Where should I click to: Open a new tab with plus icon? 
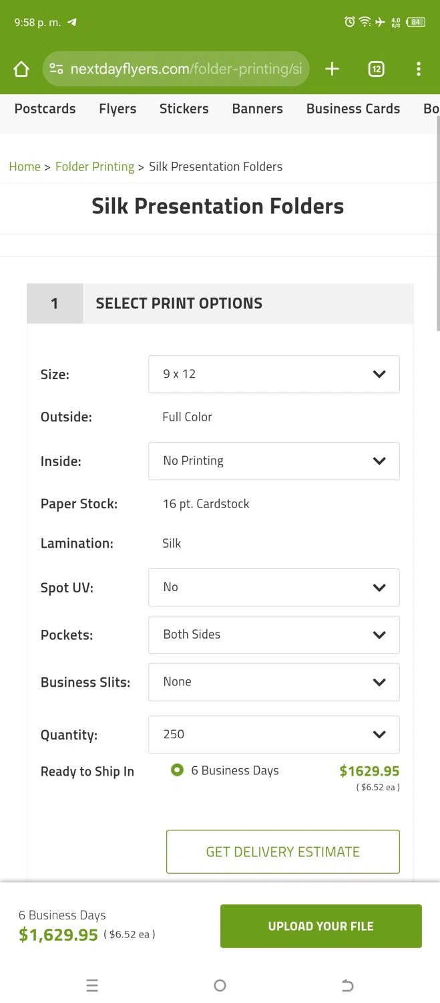(x=332, y=69)
